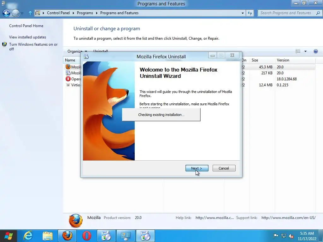Click Uninstall in the toolbar
The height and width of the screenshot is (242, 323).
click(x=101, y=51)
